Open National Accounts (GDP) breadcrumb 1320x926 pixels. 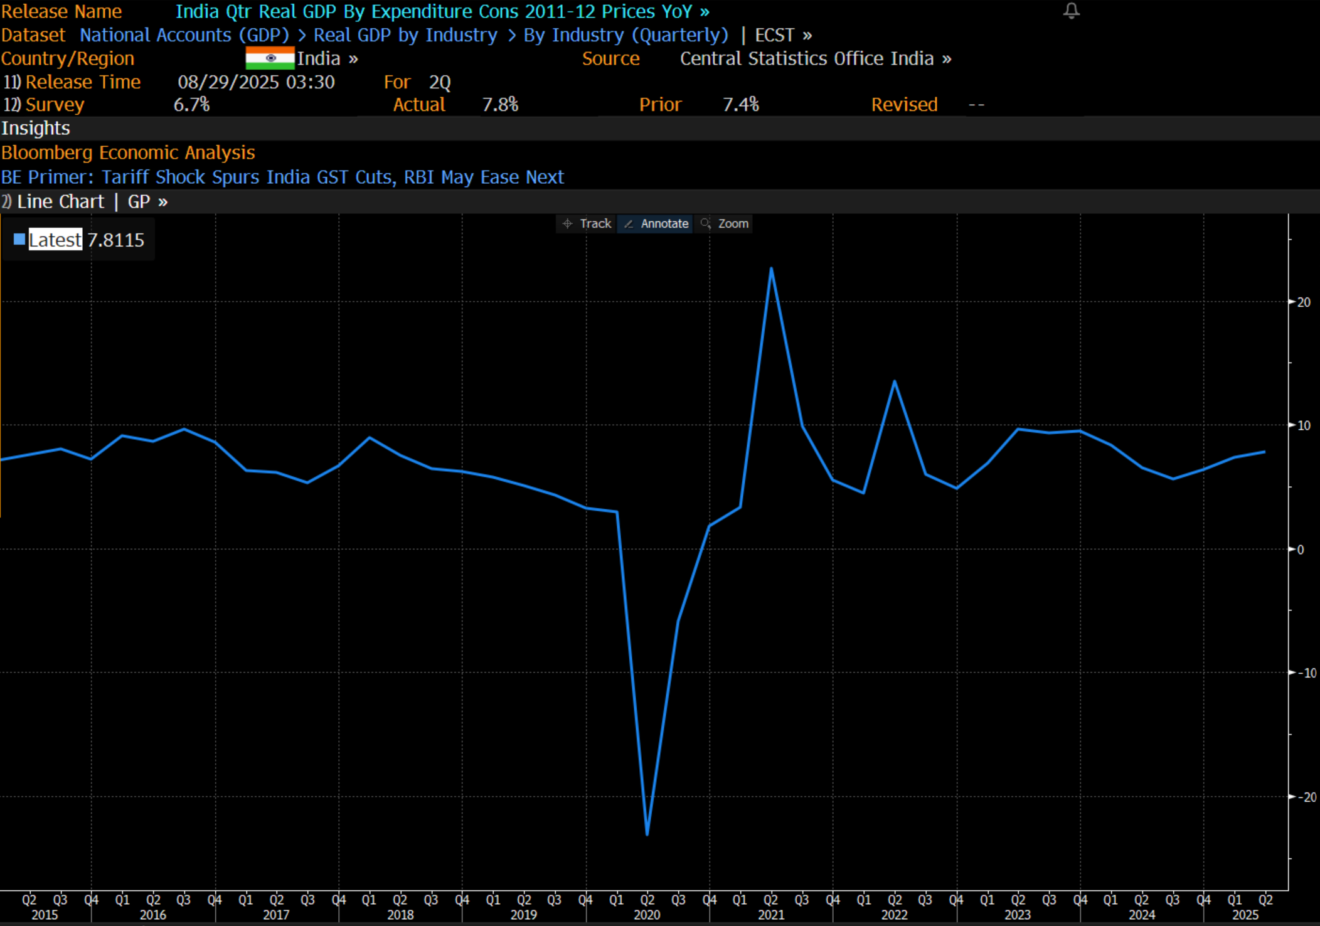coord(184,35)
